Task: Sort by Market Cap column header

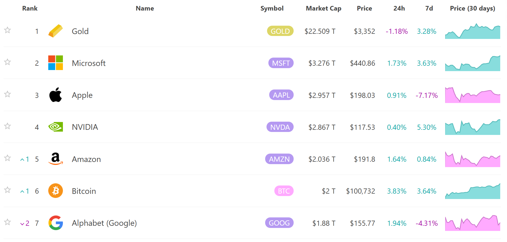Action: click(323, 8)
